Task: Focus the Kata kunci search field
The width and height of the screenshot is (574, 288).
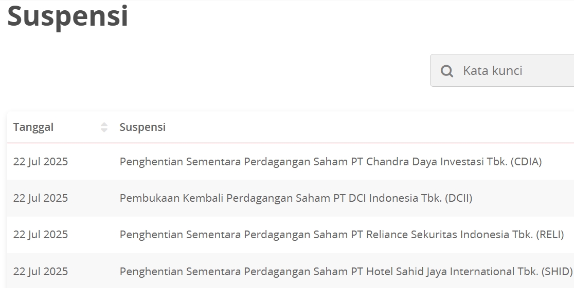Action: click(x=502, y=70)
